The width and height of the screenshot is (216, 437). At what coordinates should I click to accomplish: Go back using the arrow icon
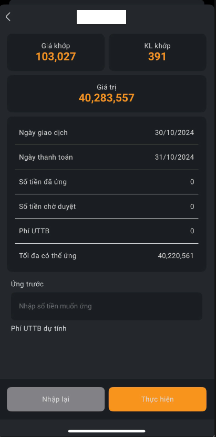coord(8,17)
